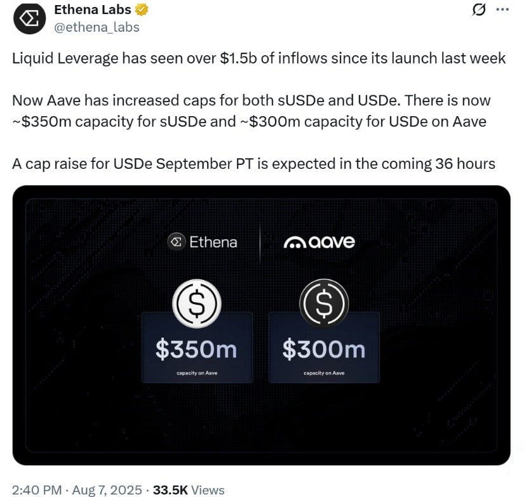Open the attached tweet image
The width and height of the screenshot is (524, 497).
click(261, 325)
